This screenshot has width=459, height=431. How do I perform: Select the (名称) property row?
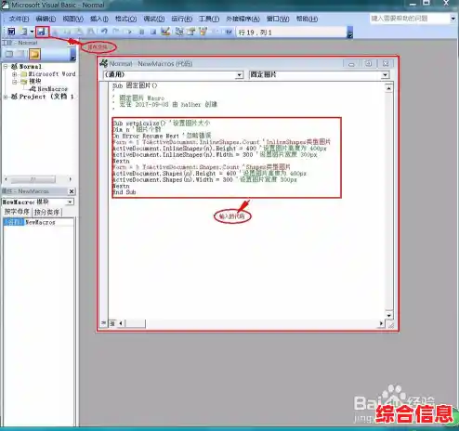(39, 222)
